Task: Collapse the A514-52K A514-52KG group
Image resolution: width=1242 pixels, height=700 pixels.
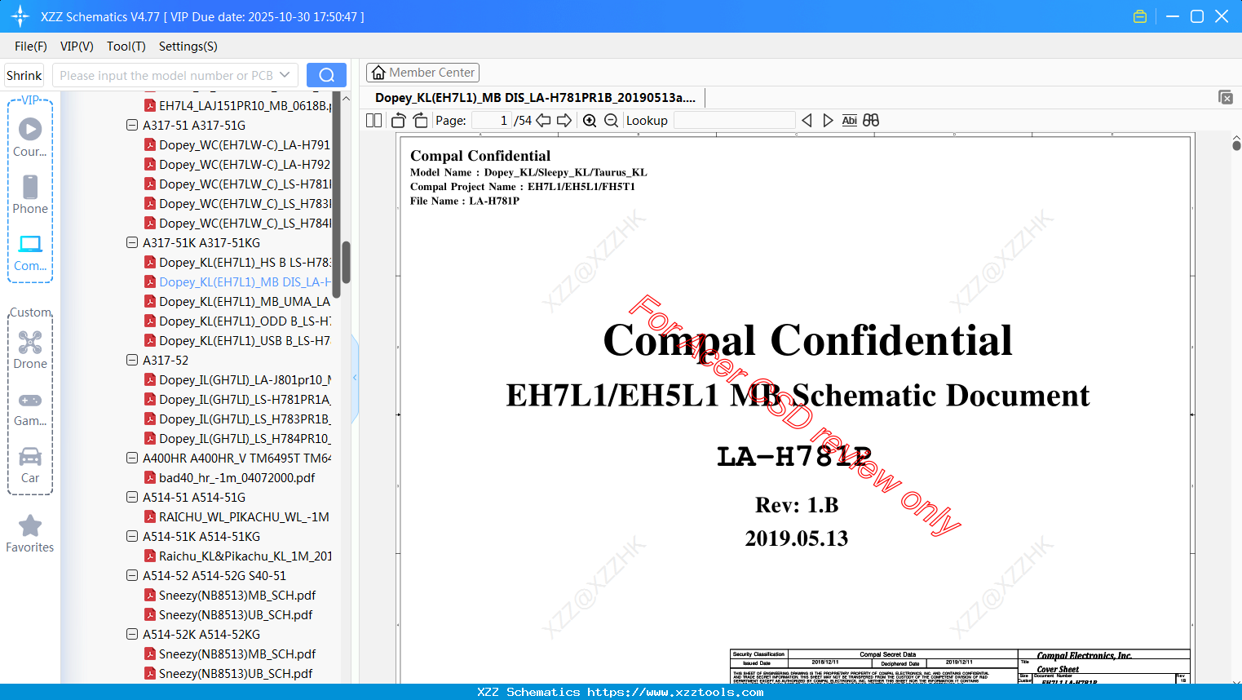Action: (132, 635)
